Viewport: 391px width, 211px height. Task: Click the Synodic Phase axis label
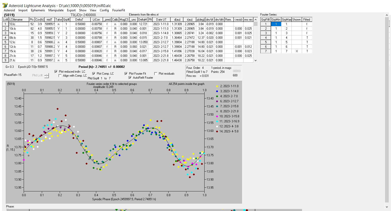[124, 199]
